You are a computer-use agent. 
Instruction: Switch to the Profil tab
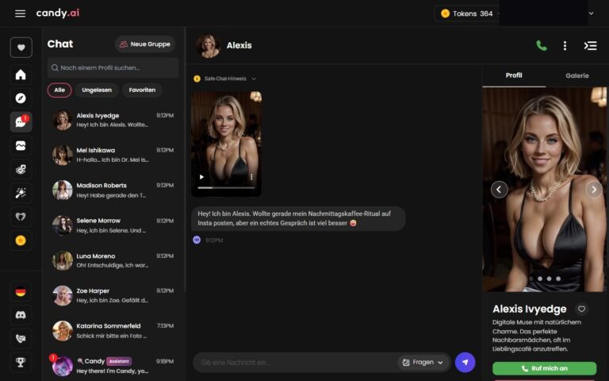tap(514, 75)
